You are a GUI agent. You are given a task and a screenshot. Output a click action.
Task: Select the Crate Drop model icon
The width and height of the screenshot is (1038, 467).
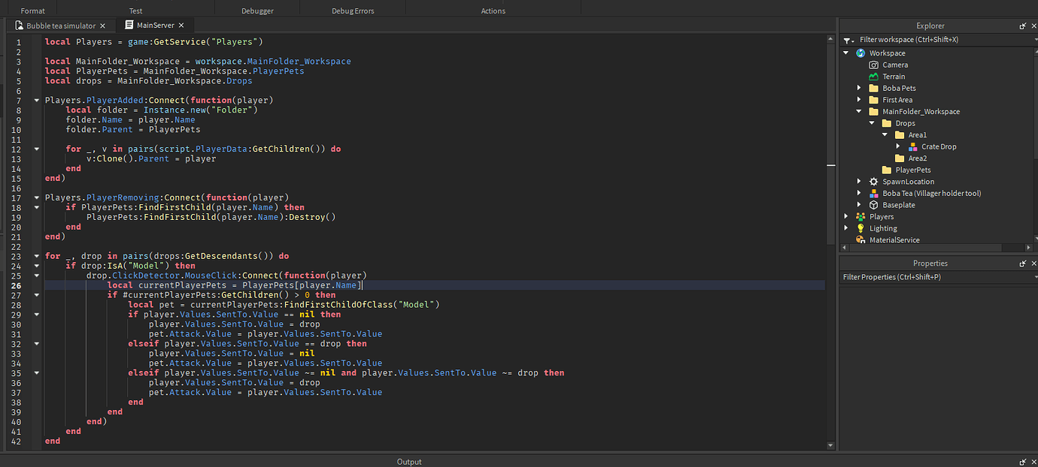(x=912, y=146)
